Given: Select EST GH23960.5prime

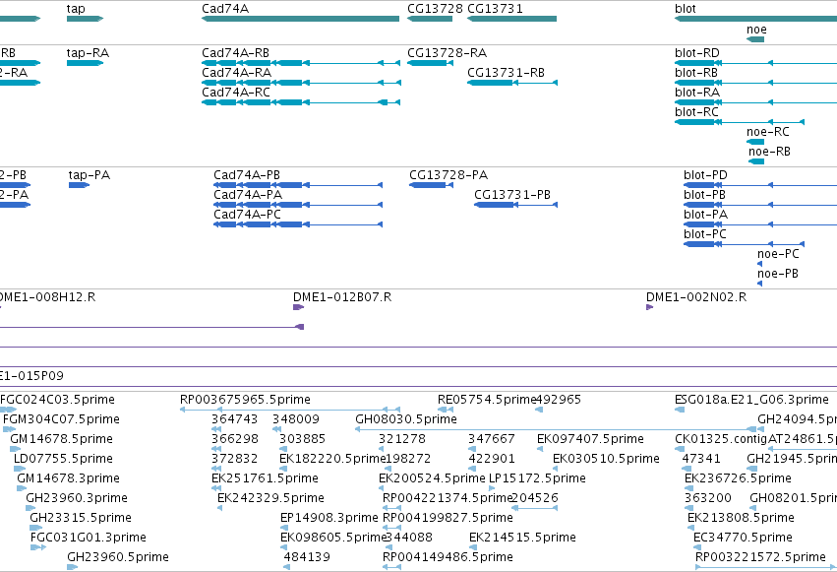Looking at the screenshot, I should (72, 567).
